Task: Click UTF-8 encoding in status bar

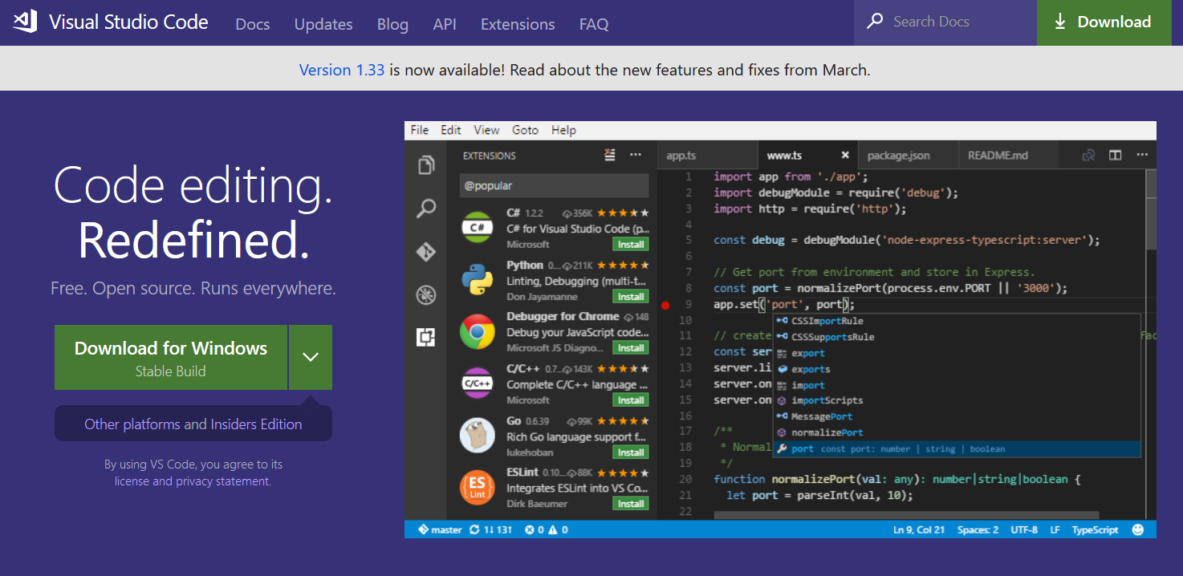Action: coord(1024,529)
